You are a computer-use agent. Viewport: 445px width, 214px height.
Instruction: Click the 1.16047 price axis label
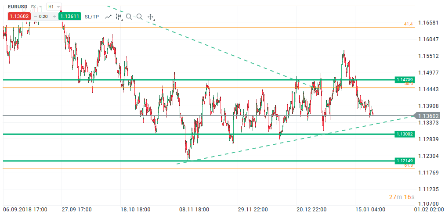point(429,39)
